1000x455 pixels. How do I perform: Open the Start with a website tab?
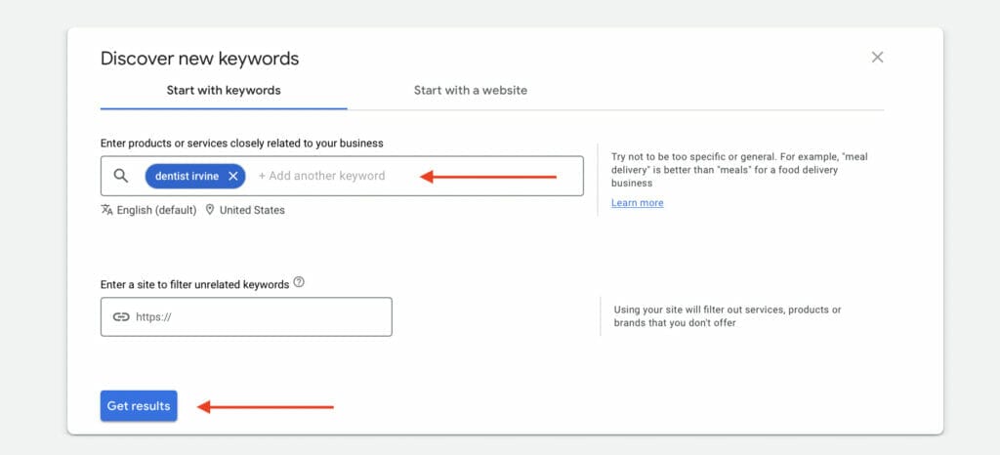click(471, 91)
